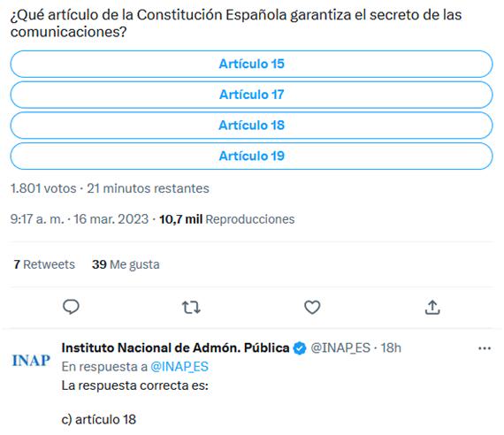Vote for Artículo 17 poll option
Screen dimensions: 504x435
(x=251, y=95)
